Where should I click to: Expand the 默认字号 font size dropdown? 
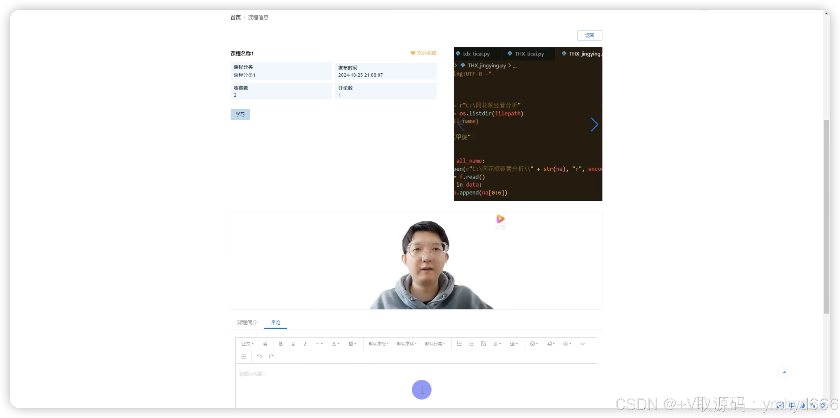coord(378,344)
